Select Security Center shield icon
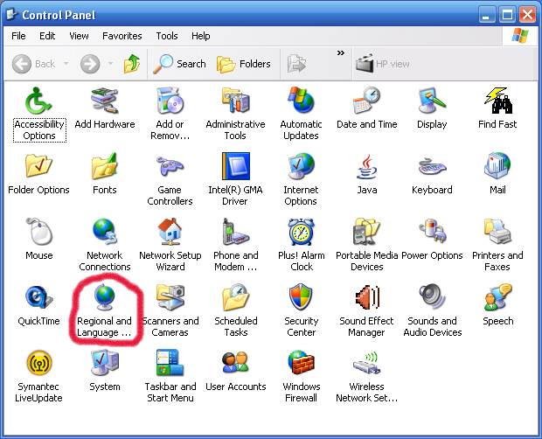 pos(301,297)
